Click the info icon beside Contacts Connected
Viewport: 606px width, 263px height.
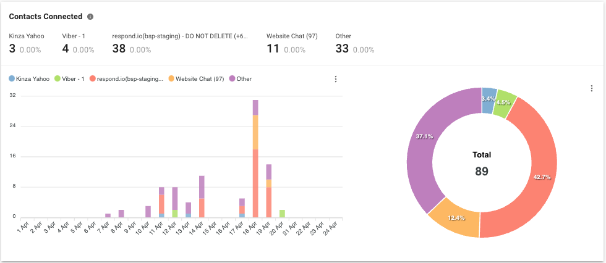90,17
